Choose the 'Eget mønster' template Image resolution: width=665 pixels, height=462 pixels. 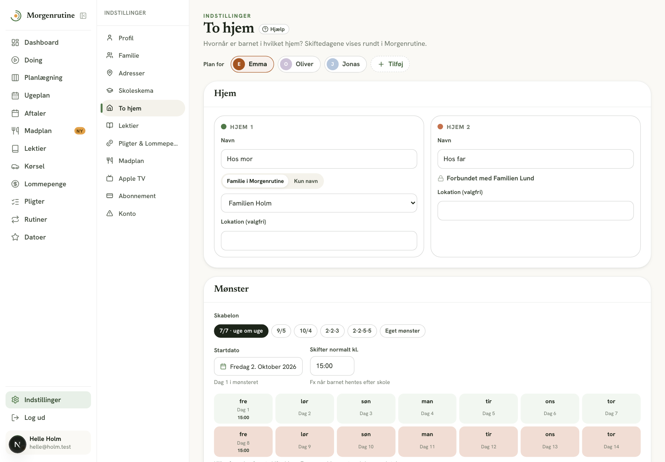[x=402, y=331]
